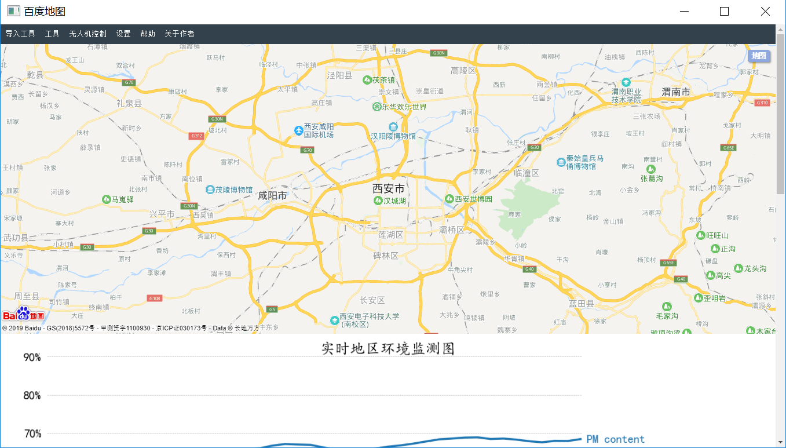Image resolution: width=786 pixels, height=448 pixels.
Task: Click the 乾县 county label
Action: pyautogui.click(x=35, y=75)
